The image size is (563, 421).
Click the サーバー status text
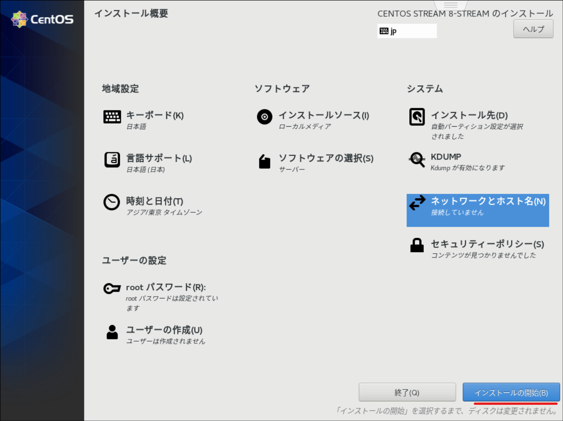point(292,169)
